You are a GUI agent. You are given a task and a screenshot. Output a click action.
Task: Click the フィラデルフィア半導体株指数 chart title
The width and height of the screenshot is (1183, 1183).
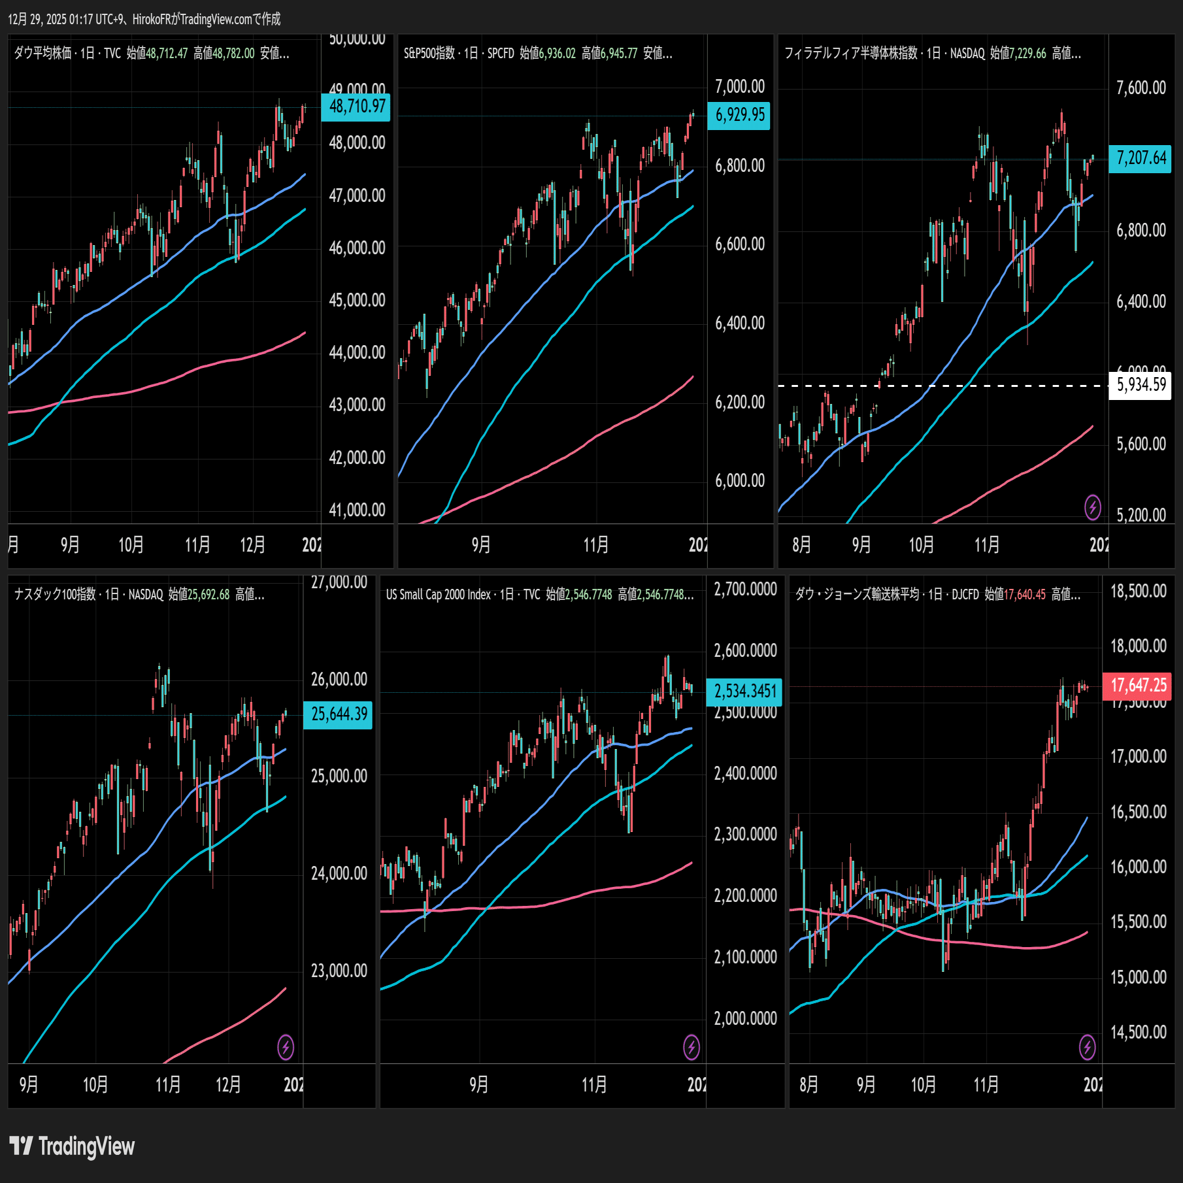tap(851, 53)
